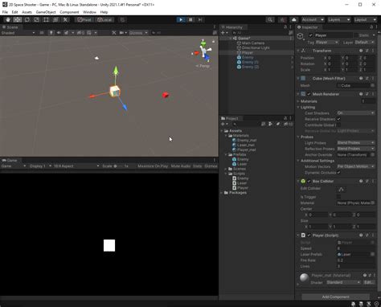
Task: Switch to the Scene tab
Action: [10, 27]
